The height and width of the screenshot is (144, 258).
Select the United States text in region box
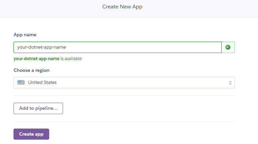pos(42,82)
